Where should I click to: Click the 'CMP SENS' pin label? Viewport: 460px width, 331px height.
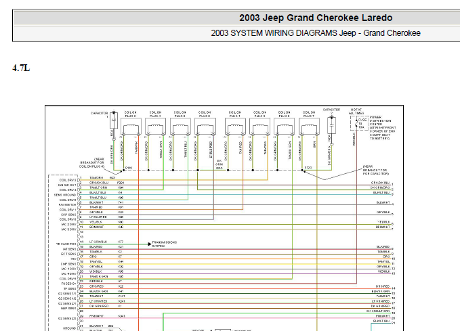[x=68, y=264]
